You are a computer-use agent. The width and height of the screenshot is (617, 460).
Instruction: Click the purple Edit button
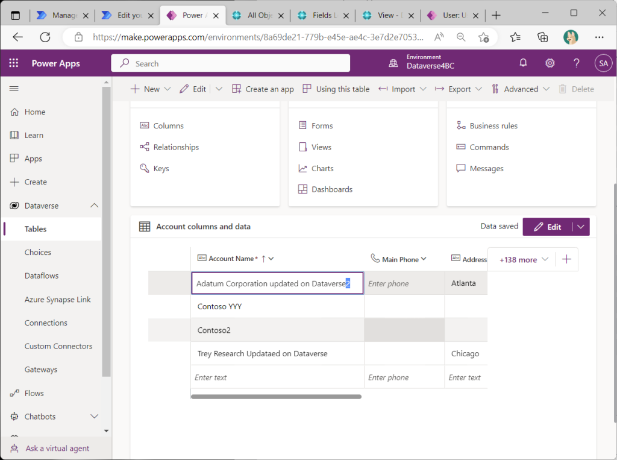[547, 227]
